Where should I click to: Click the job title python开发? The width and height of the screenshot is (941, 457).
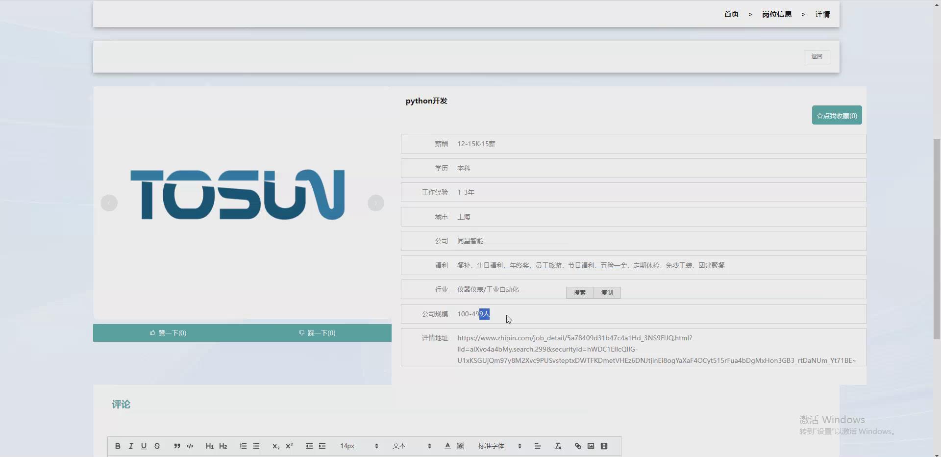[426, 101]
